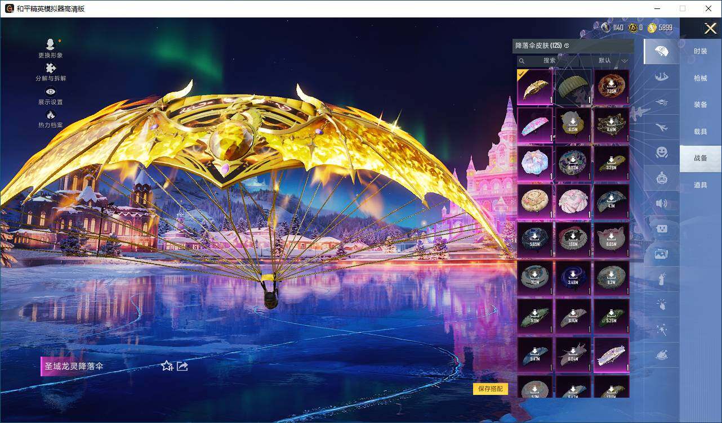Favorite the skin with the star icon
This screenshot has width=722, height=423.
point(167,366)
